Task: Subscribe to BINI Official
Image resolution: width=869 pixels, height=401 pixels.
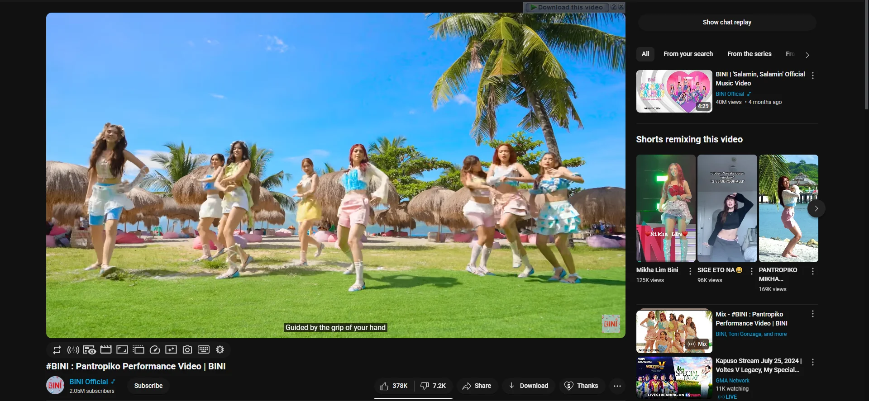Action: point(148,386)
